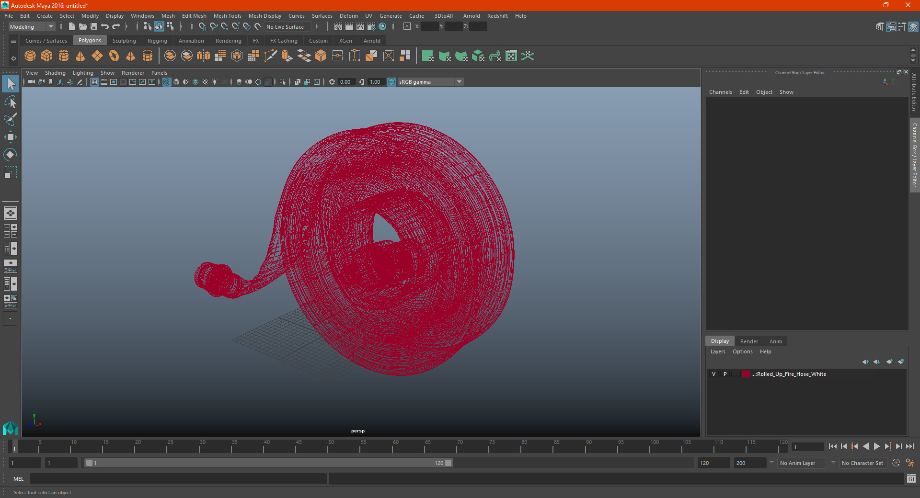Click the MEL command line input field

click(178, 479)
